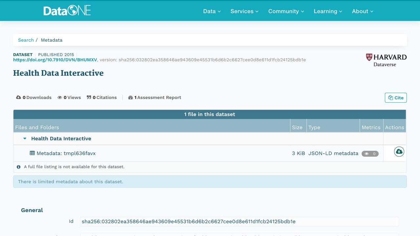The height and width of the screenshot is (236, 420).
Task: Open the DOI link for the dataset
Action: [55, 60]
